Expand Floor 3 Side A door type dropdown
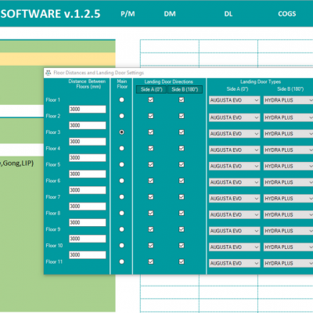Viewport: 313px width, 313px height. pyautogui.click(x=235, y=134)
